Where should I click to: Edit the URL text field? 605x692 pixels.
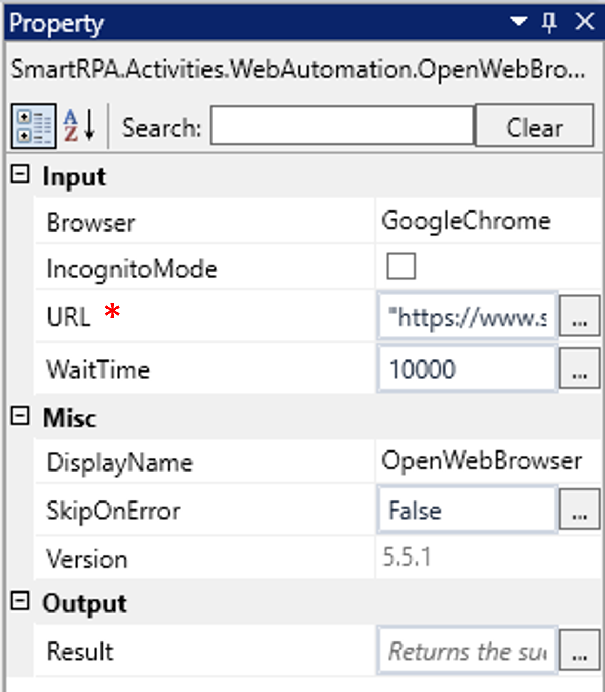pos(467,317)
